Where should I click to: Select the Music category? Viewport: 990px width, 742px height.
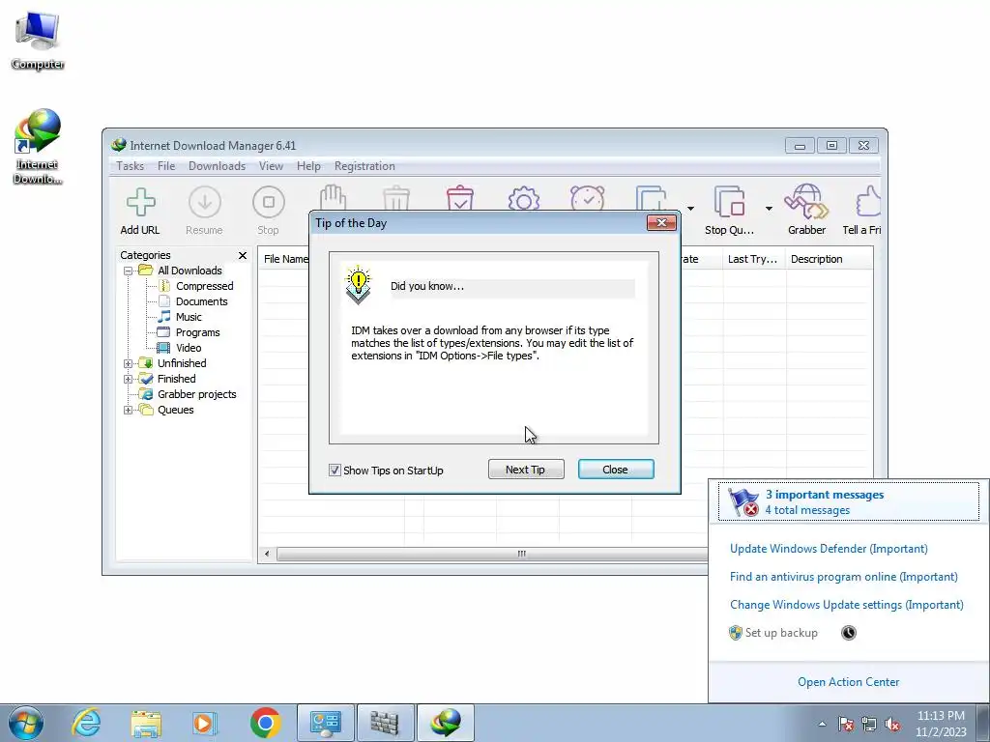tap(189, 317)
